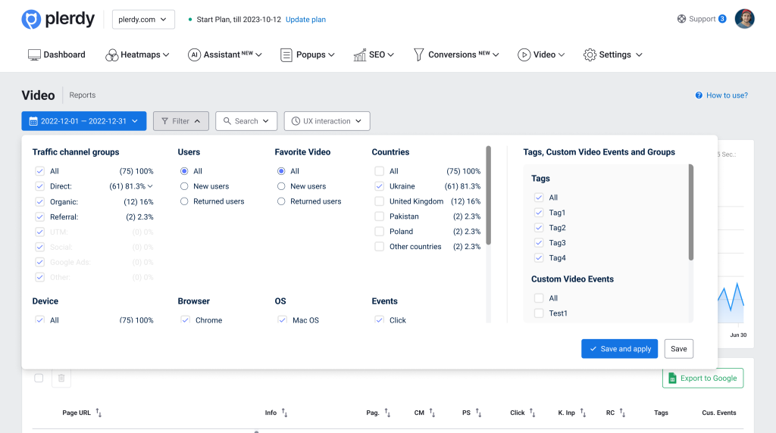Click the Video play icon
The width and height of the screenshot is (776, 433).
point(524,55)
